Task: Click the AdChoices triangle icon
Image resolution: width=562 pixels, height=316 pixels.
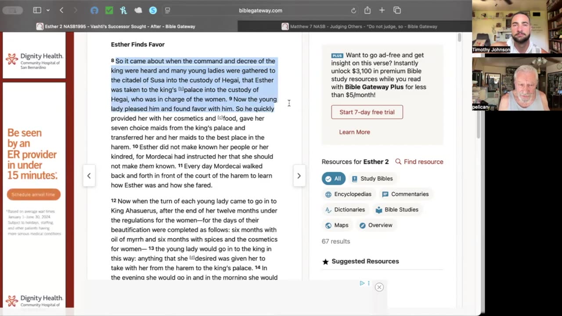Action: click(362, 283)
